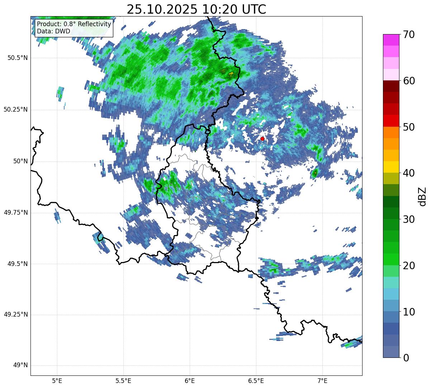This screenshot has width=431, height=388.
Task: Click the bright yellow colorbar segment above 40
Action: tap(391, 167)
